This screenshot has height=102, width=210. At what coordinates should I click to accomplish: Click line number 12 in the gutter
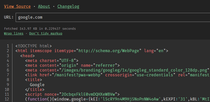point(7,99)
